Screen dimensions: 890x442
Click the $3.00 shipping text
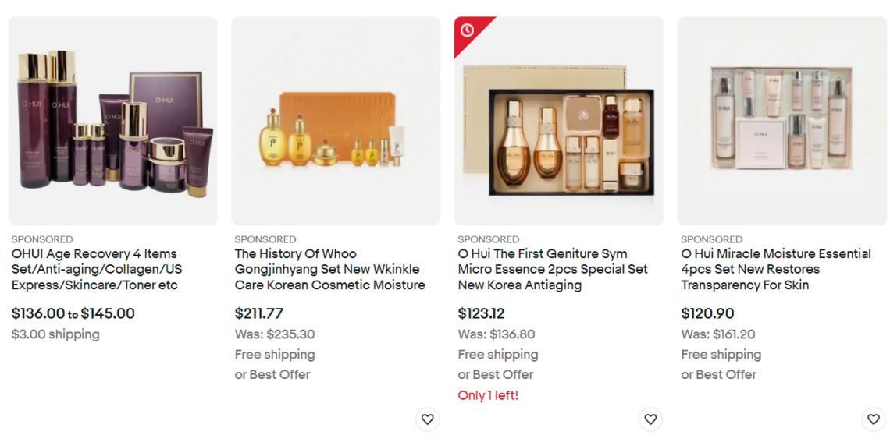[55, 334]
